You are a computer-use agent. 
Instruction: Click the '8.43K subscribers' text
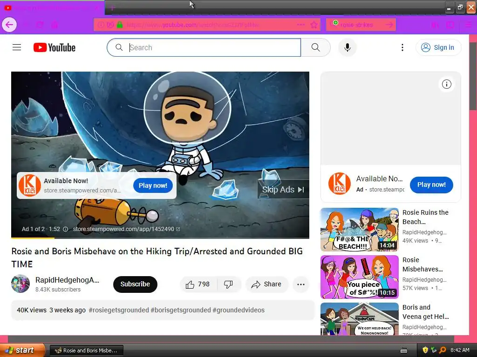tap(58, 290)
